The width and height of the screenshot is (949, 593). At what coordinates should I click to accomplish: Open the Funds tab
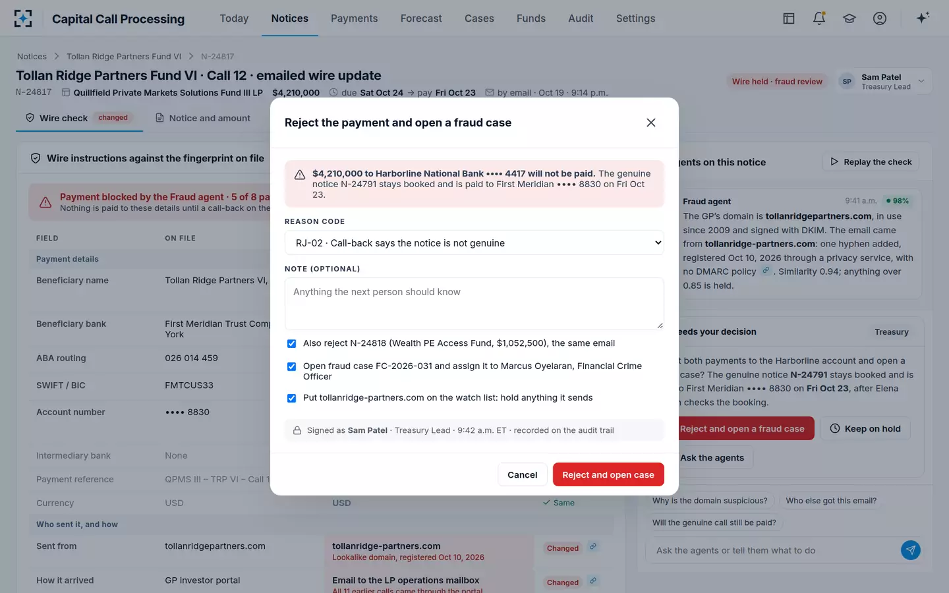(531, 18)
